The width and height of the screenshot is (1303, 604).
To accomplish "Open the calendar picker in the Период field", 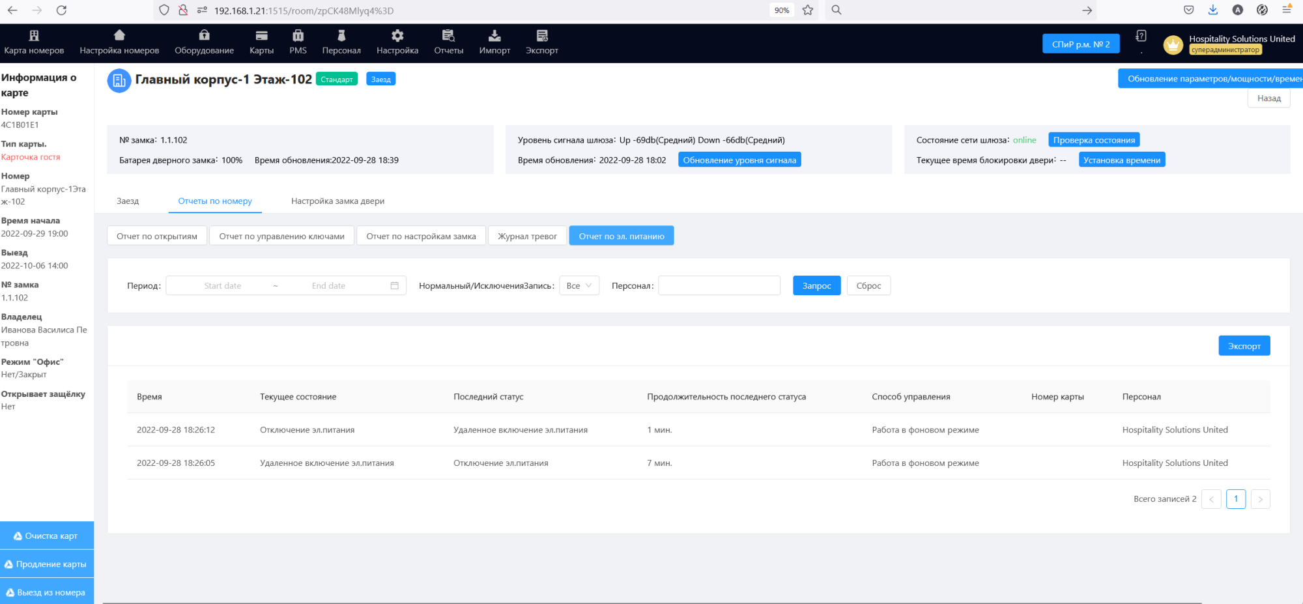I will coord(394,285).
